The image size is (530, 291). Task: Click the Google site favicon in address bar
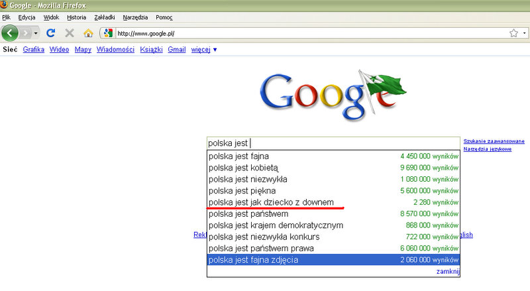[108, 33]
